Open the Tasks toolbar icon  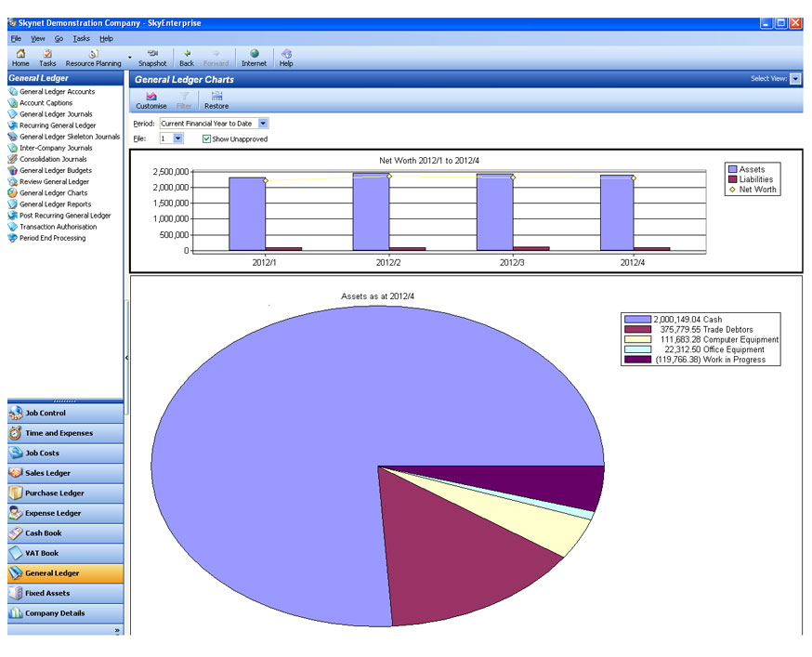pos(47,58)
